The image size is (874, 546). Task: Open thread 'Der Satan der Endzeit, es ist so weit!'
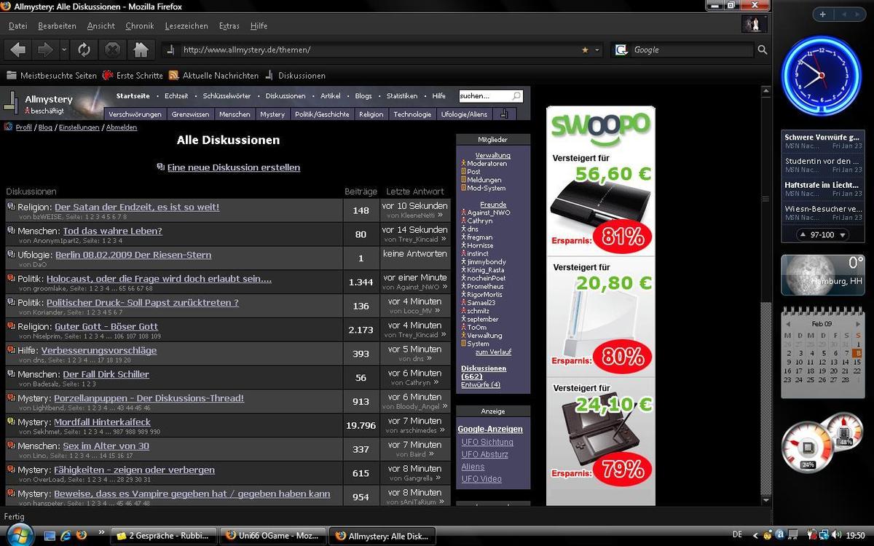pyautogui.click(x=137, y=207)
